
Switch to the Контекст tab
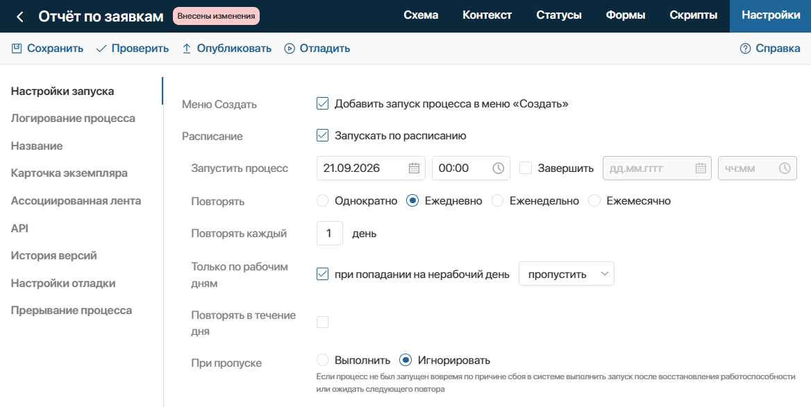(x=487, y=15)
